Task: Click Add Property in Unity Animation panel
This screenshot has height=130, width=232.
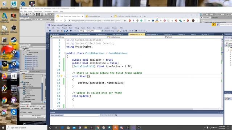Action: 36,116
